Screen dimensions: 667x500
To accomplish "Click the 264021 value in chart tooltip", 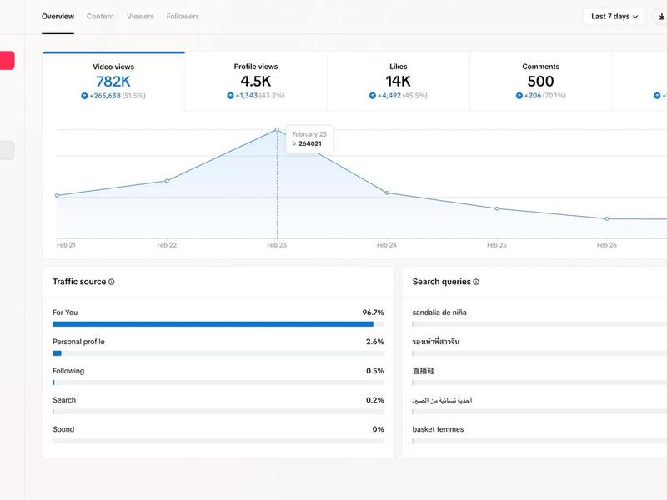I will pos(310,143).
